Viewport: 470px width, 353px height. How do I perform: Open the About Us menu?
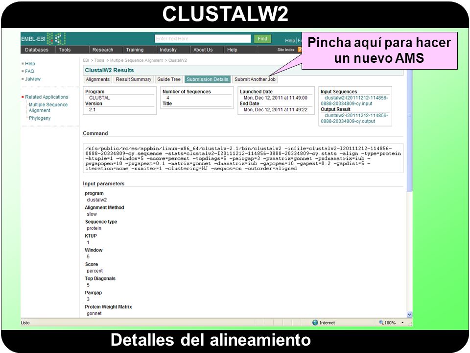click(203, 50)
